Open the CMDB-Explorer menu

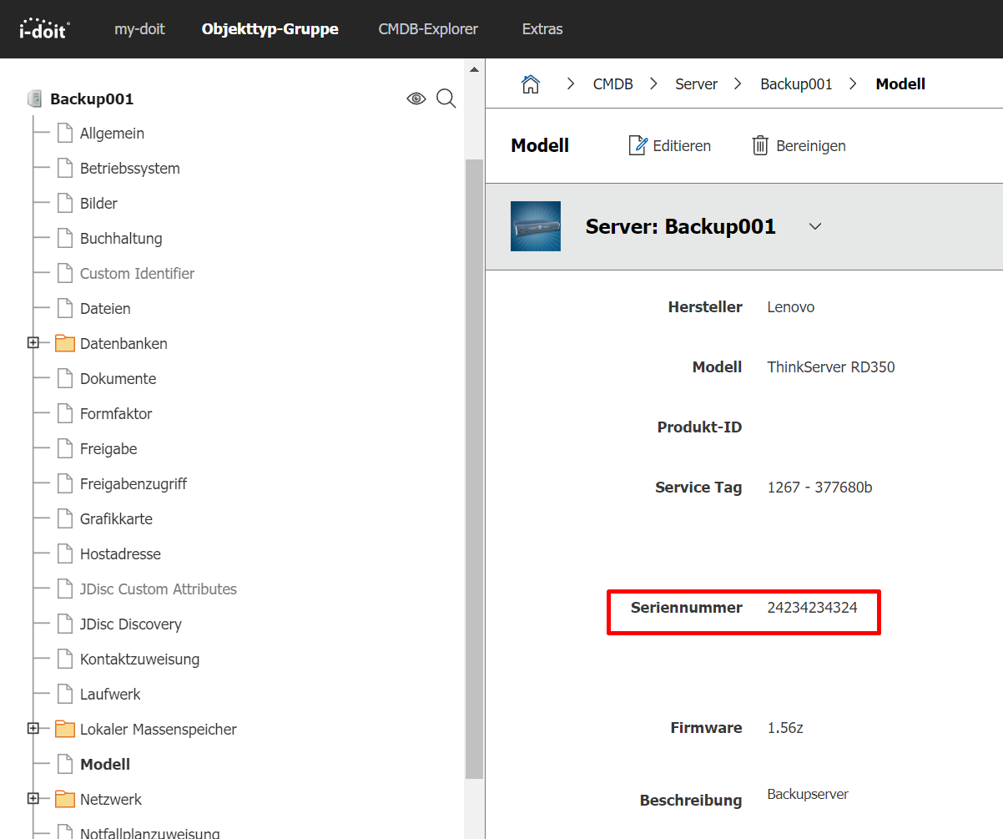click(x=428, y=29)
